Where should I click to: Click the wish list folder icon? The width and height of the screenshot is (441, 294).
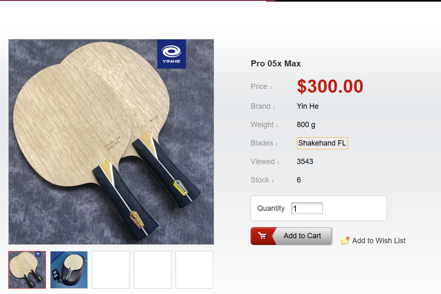click(345, 241)
